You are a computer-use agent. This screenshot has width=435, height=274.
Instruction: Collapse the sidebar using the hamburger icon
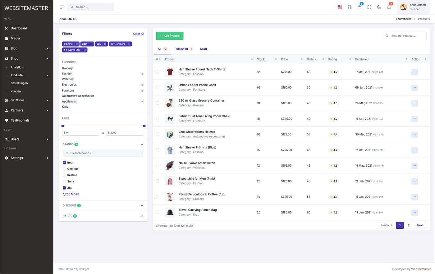pyautogui.click(x=62, y=7)
